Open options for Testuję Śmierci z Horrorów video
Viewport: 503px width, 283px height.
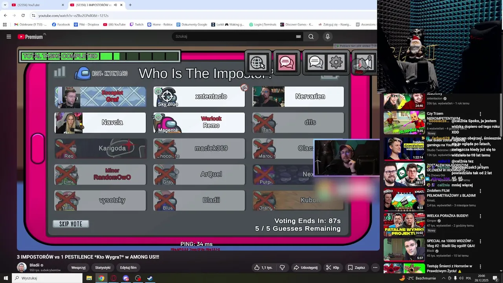480,266
